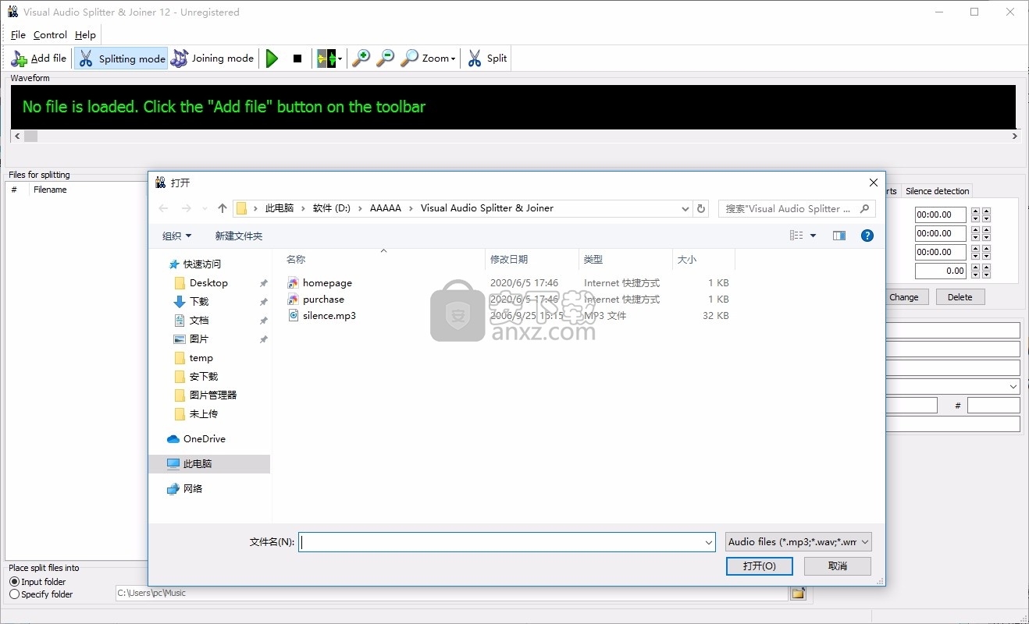
Task: Click AAAAA in the address breadcrumb
Action: click(x=386, y=208)
